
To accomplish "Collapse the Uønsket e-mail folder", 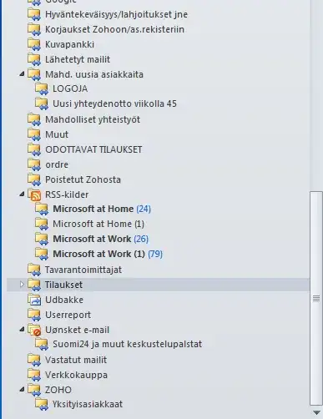I will (22, 330).
